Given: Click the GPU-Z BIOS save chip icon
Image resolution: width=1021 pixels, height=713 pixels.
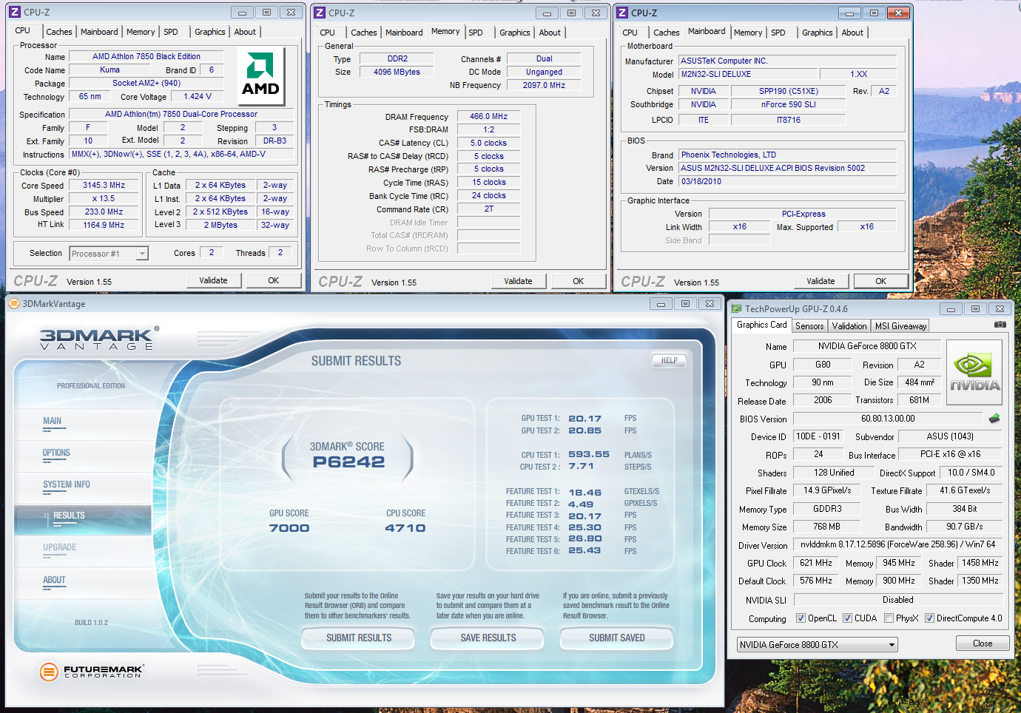Looking at the screenshot, I should point(994,419).
